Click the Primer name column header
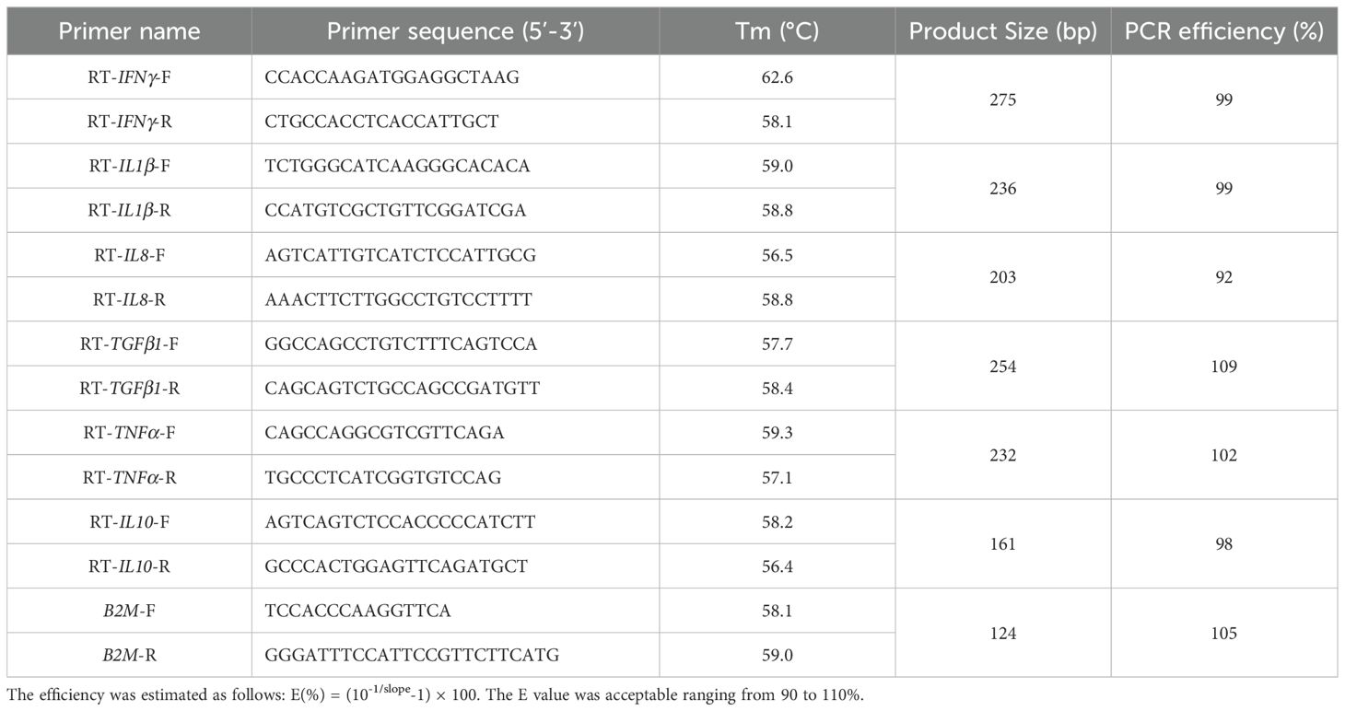The width and height of the screenshot is (1345, 711). click(129, 31)
